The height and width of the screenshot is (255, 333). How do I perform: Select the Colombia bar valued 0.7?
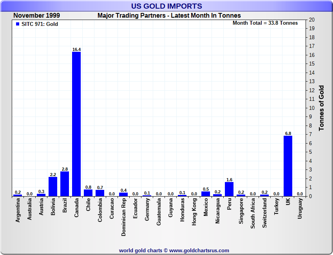click(x=100, y=193)
